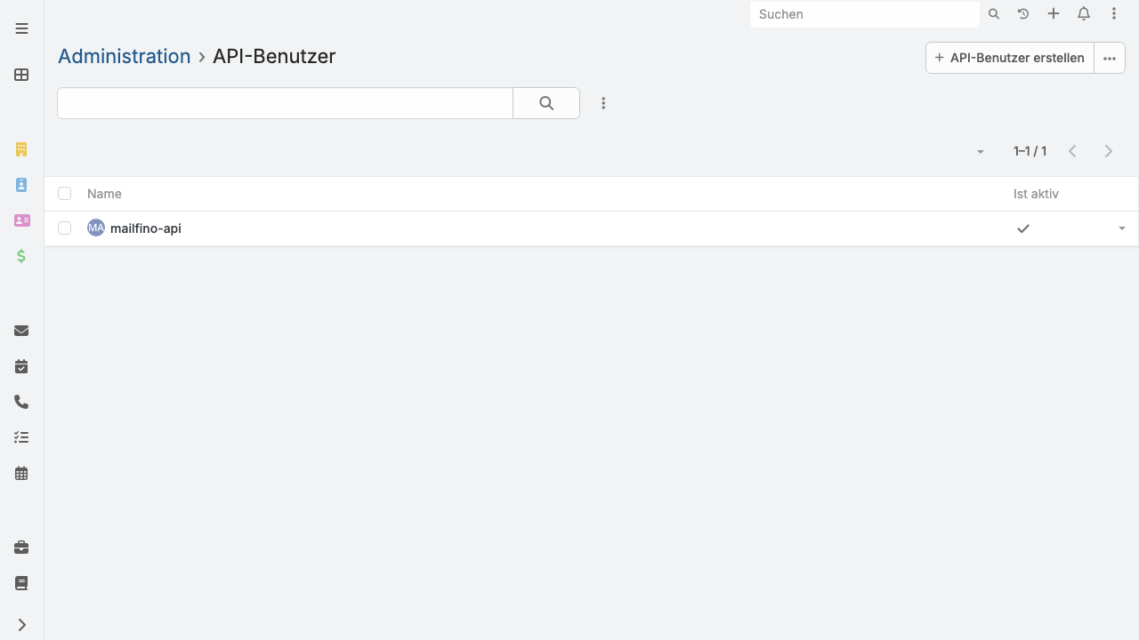1139x640 pixels.
Task: Click into the global Suchen field
Action: (x=865, y=14)
